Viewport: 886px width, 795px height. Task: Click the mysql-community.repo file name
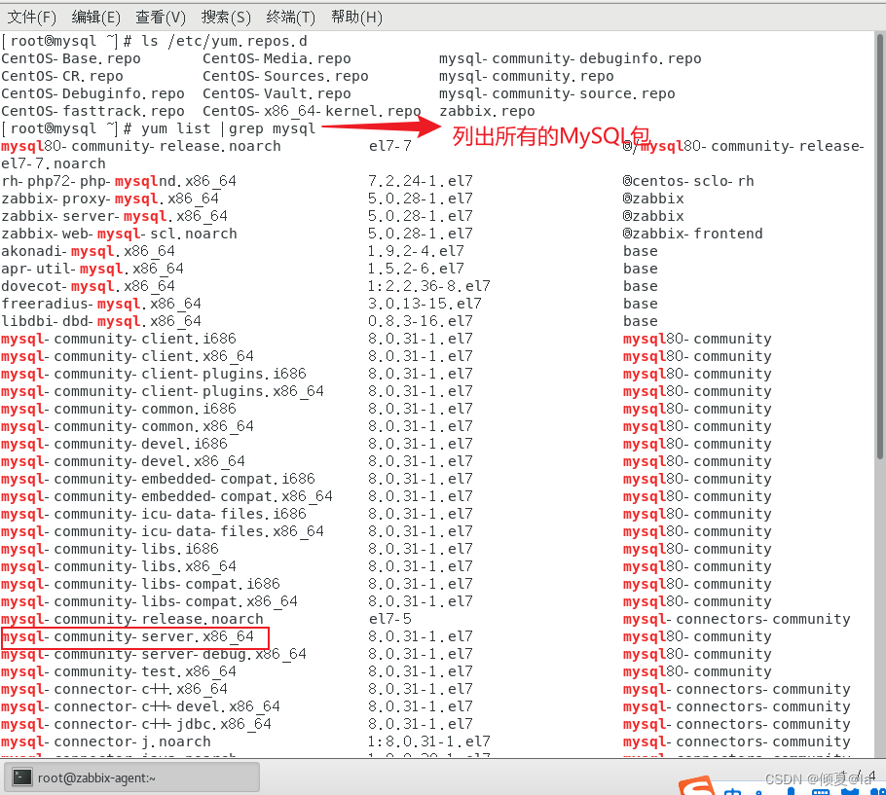(526, 76)
